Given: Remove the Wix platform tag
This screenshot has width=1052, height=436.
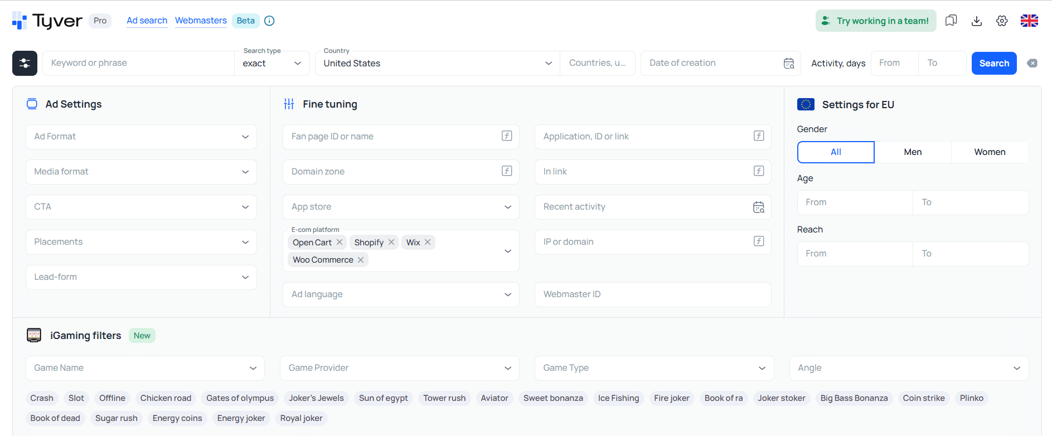Looking at the screenshot, I should (428, 242).
